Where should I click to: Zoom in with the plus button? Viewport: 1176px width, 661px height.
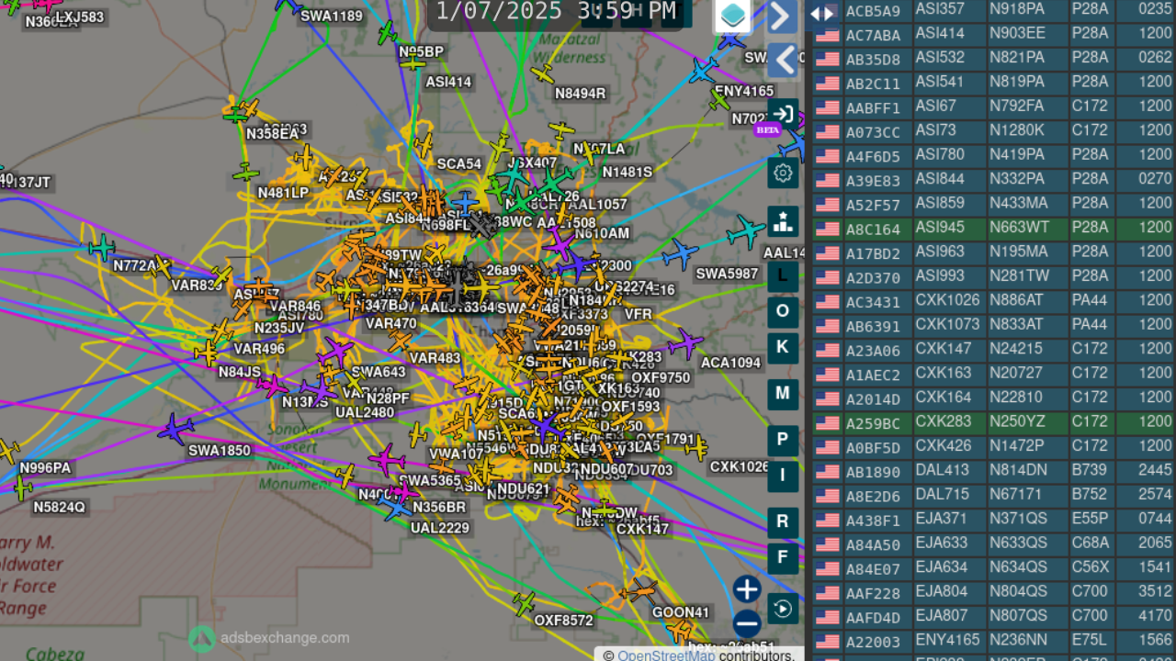coord(747,589)
